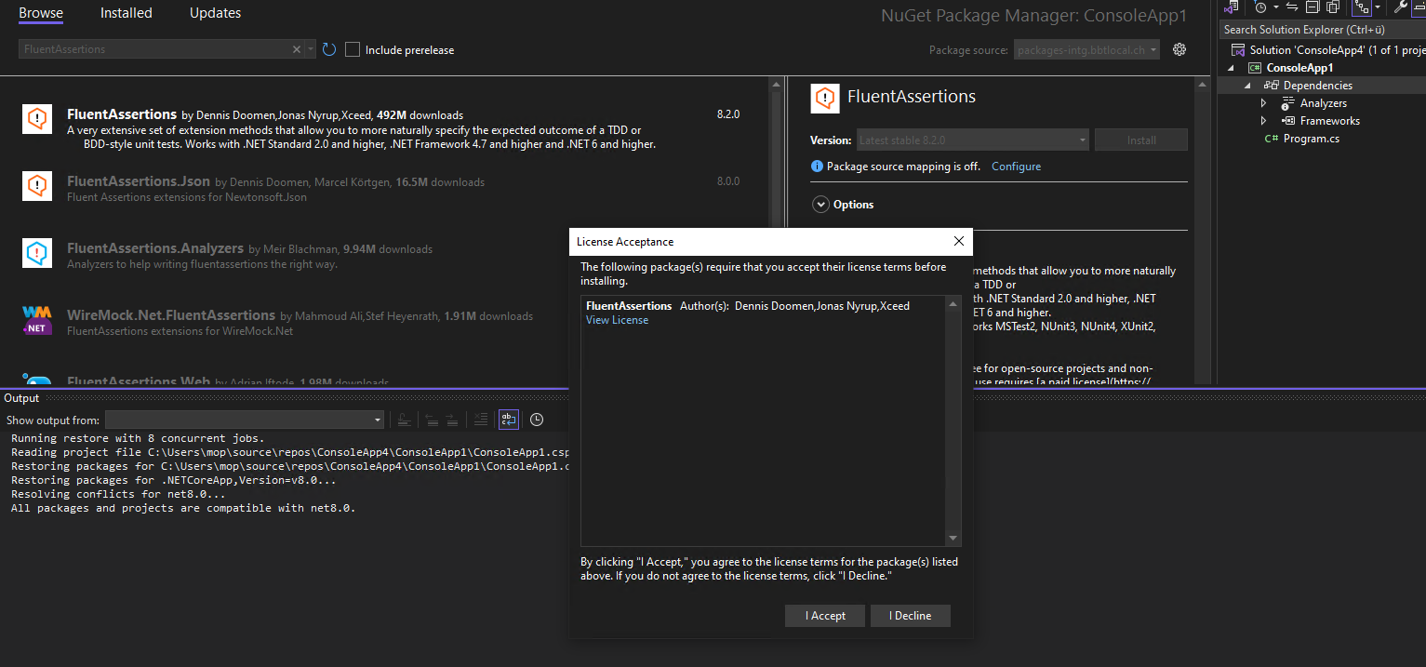This screenshot has height=667, width=1426.
Task: Click Switch Views icon in Solution Explorer toolbar
Action: (1232, 7)
